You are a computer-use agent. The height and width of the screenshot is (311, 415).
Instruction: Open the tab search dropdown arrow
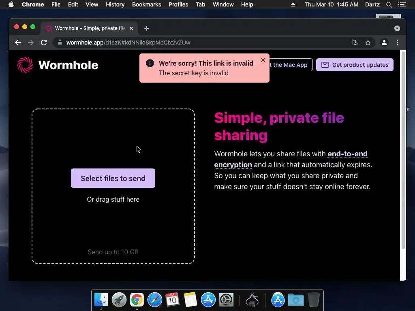tap(397, 28)
